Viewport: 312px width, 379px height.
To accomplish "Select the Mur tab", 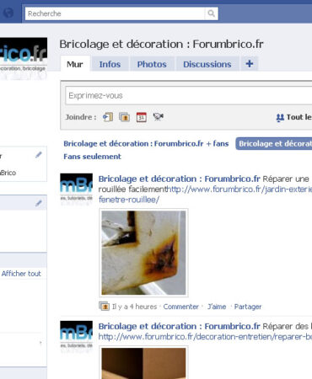I will point(75,64).
